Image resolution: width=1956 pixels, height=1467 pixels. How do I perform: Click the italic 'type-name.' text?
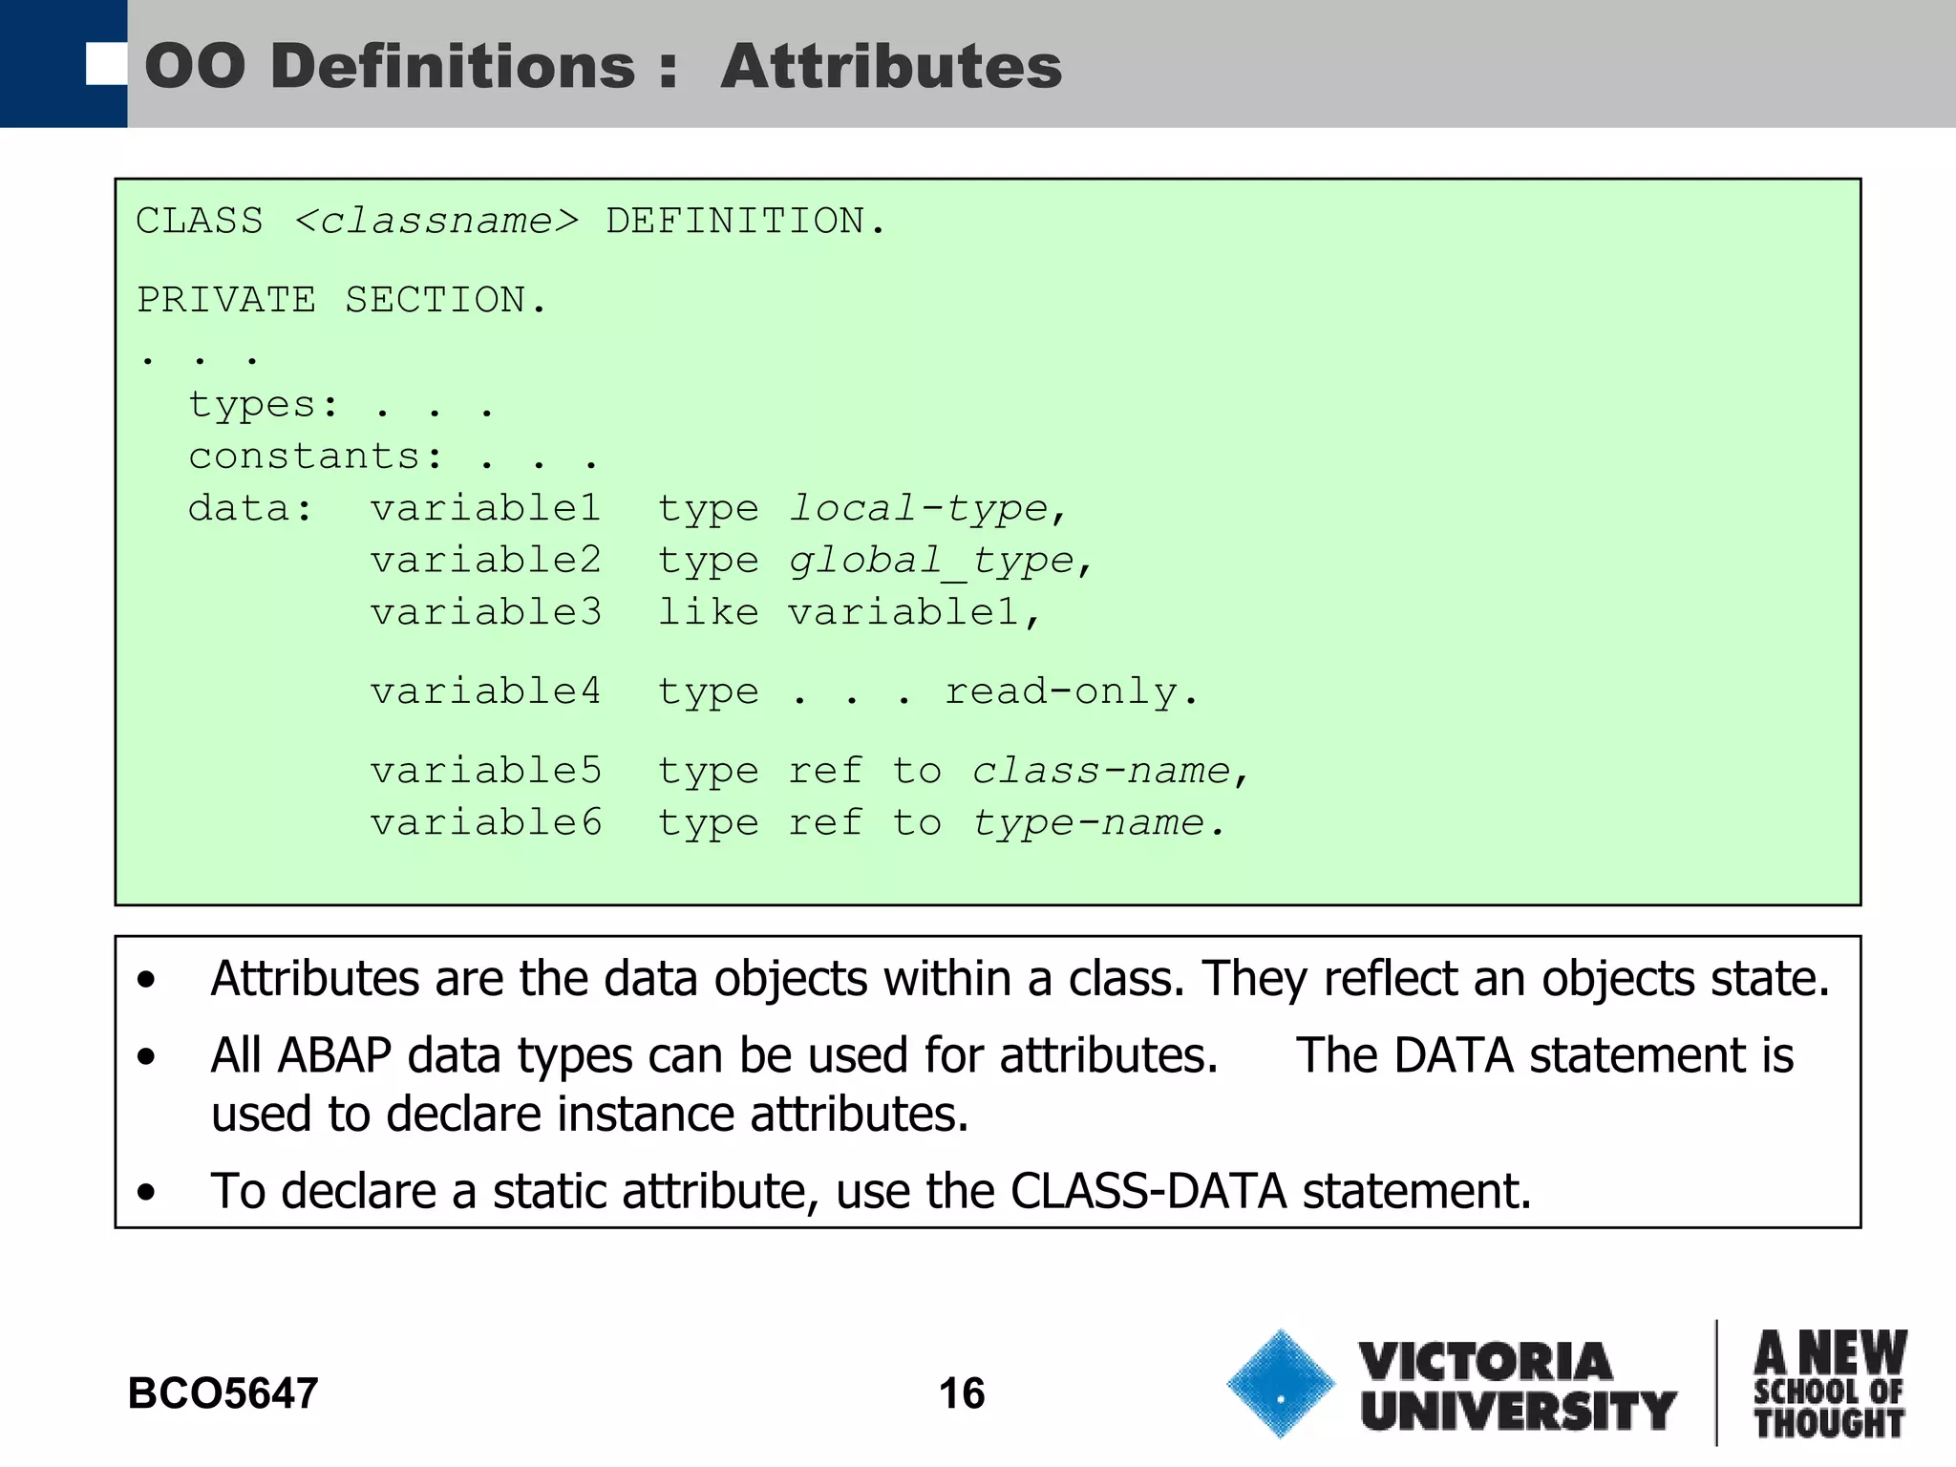tap(1097, 824)
